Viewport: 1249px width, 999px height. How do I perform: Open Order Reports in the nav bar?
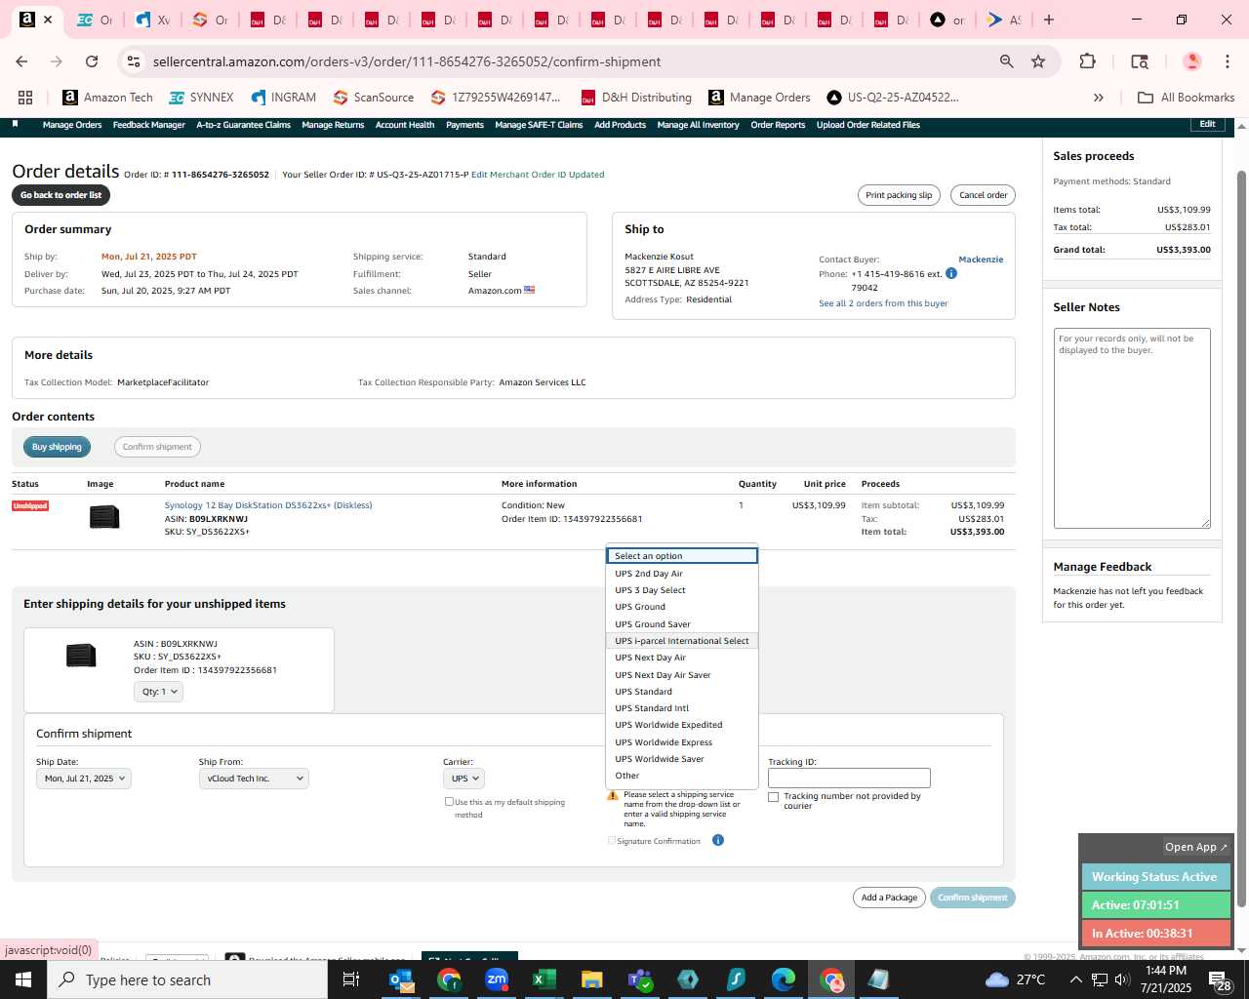pyautogui.click(x=778, y=125)
